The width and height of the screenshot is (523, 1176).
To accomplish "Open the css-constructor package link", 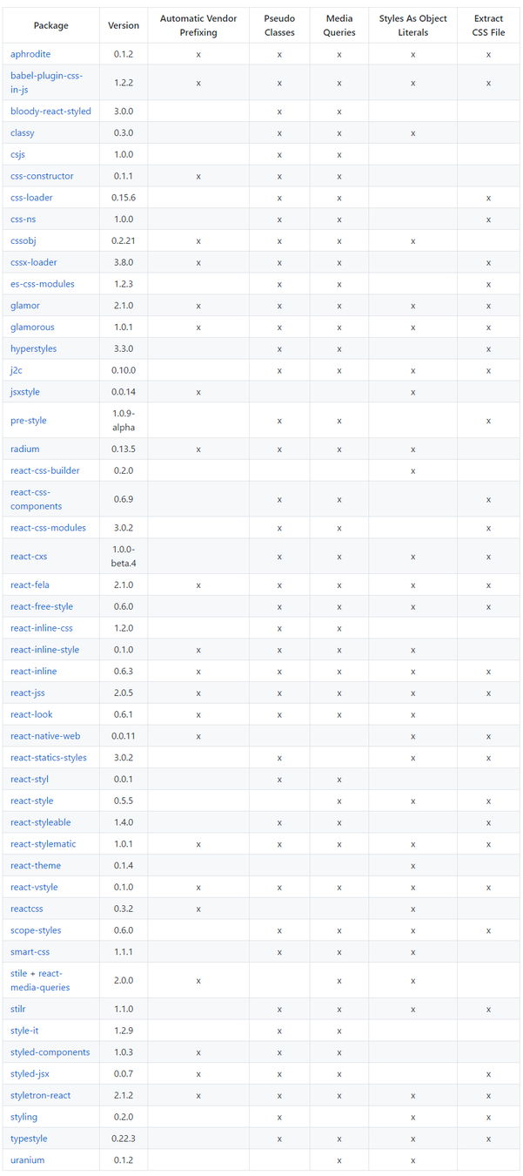I will 42,176.
